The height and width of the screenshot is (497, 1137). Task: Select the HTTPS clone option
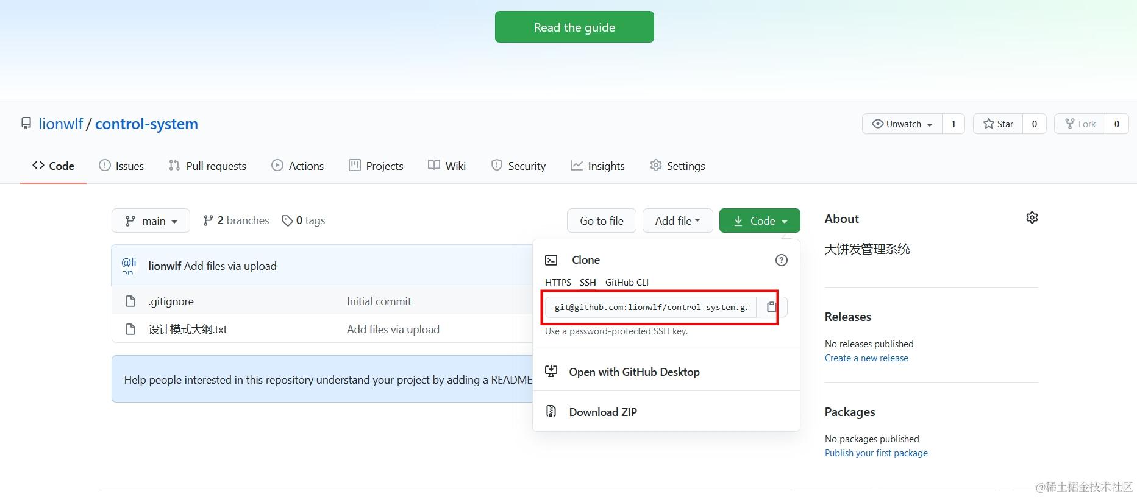558,282
